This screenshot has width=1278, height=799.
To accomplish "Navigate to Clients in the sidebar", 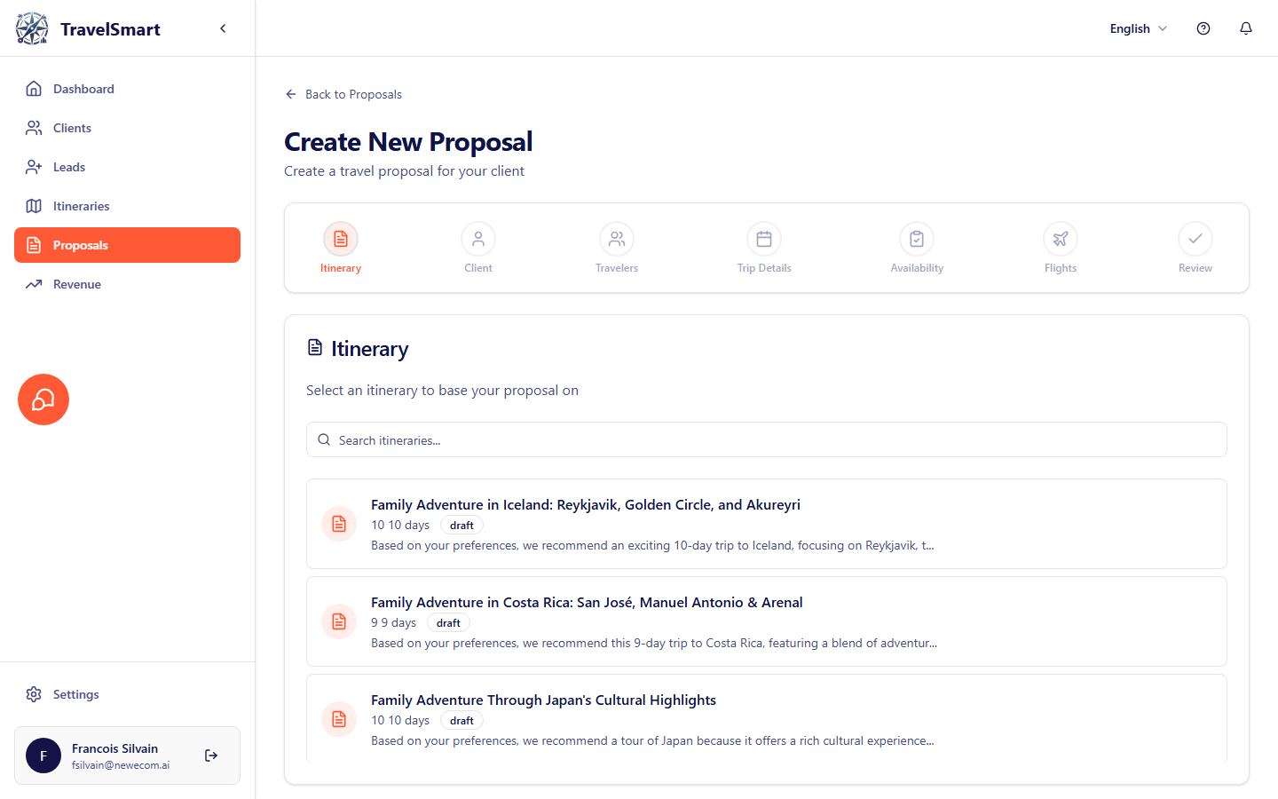I will [x=74, y=127].
